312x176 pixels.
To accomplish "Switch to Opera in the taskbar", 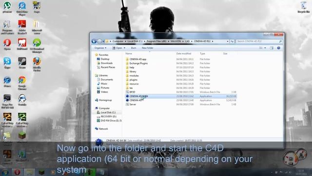I will tap(18, 172).
